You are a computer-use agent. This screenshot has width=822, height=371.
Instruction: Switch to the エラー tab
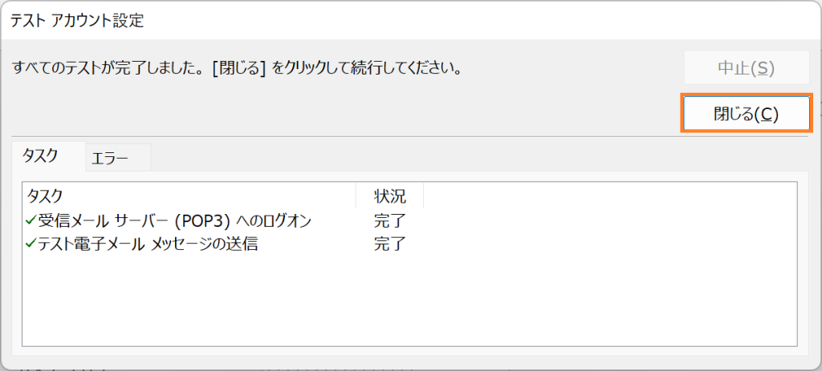pyautogui.click(x=118, y=158)
